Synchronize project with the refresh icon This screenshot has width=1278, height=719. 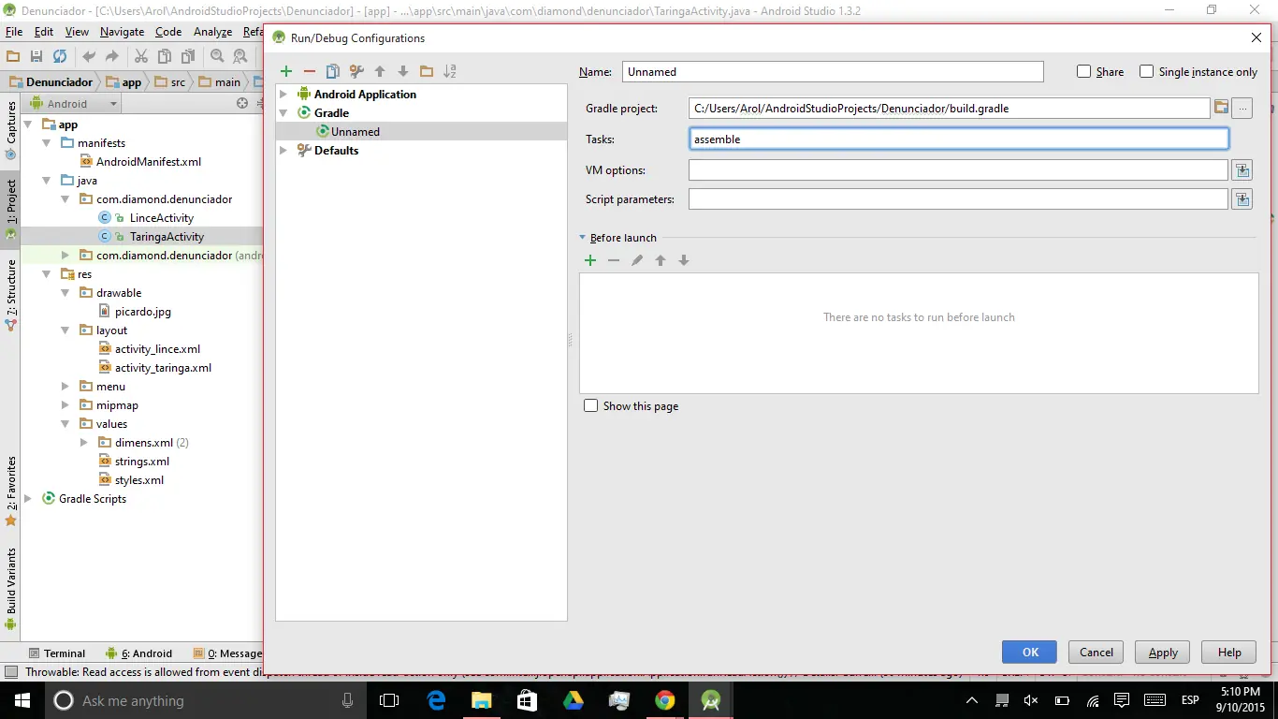click(60, 56)
